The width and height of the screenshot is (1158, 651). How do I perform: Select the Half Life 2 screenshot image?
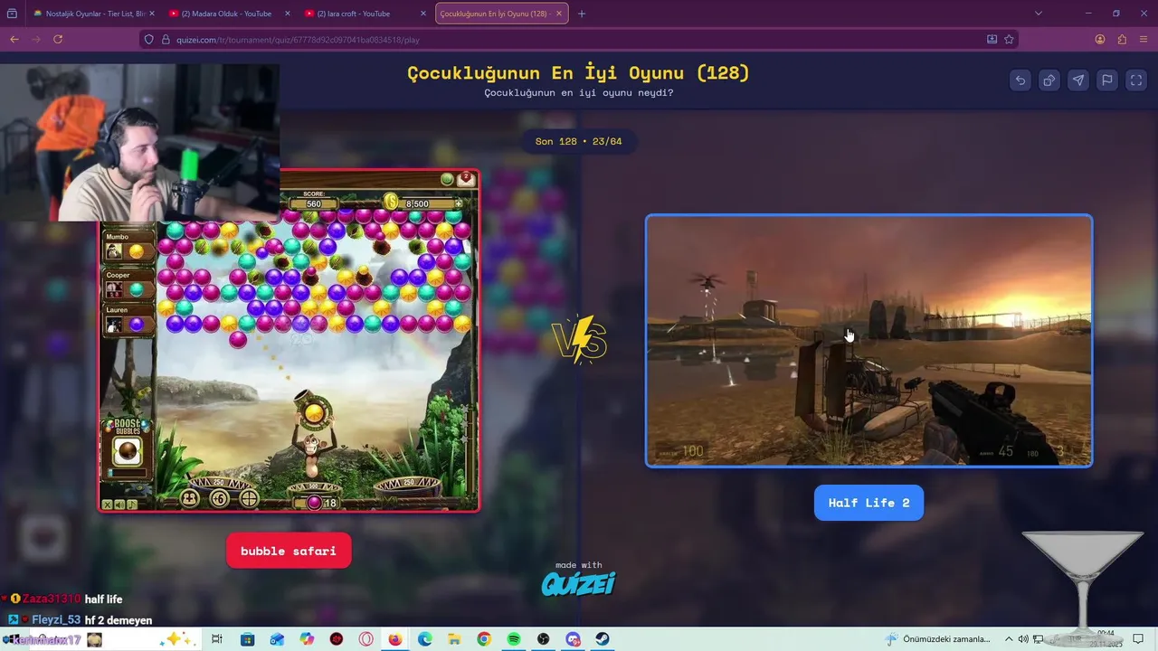[868, 341]
